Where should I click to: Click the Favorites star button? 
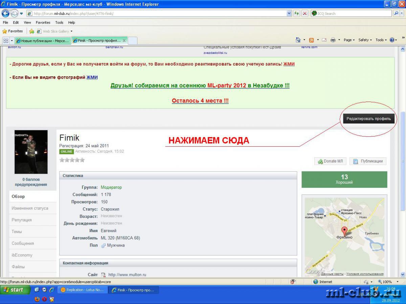coord(13,31)
